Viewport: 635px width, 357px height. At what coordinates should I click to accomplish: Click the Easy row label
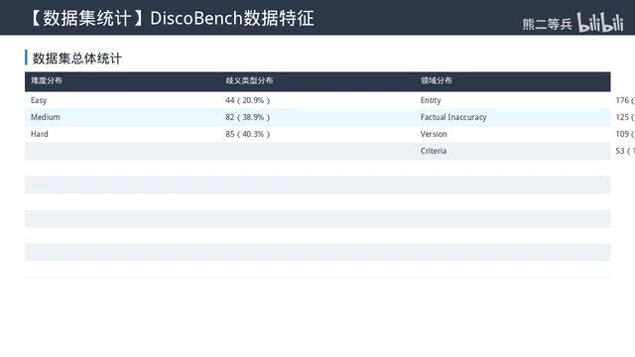[39, 100]
